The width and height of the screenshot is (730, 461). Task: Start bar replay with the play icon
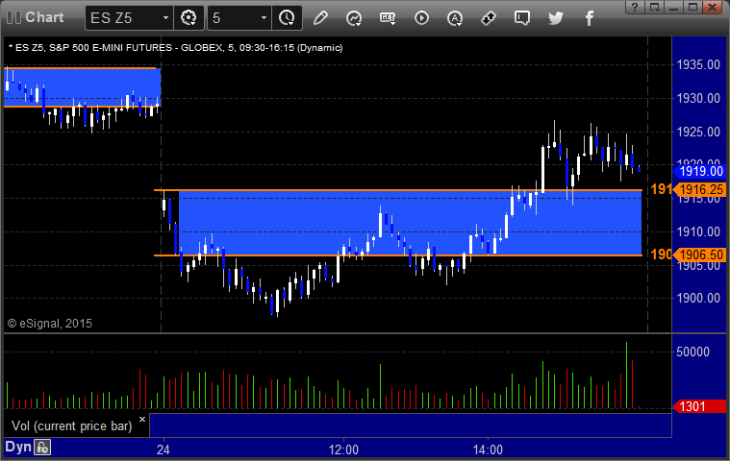(421, 18)
